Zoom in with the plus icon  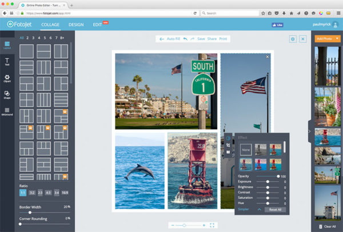[x=204, y=225]
